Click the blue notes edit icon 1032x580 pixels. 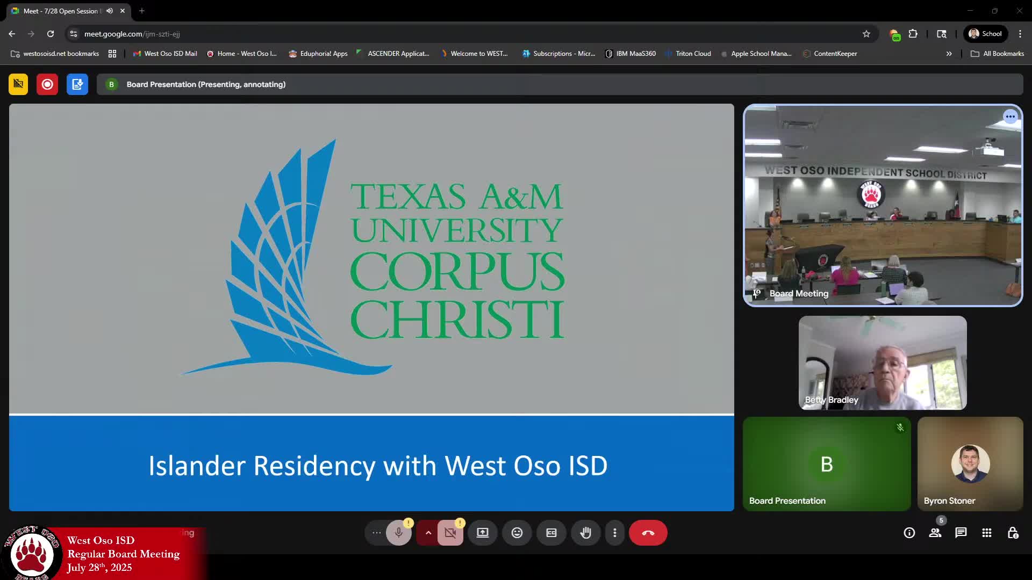click(77, 84)
